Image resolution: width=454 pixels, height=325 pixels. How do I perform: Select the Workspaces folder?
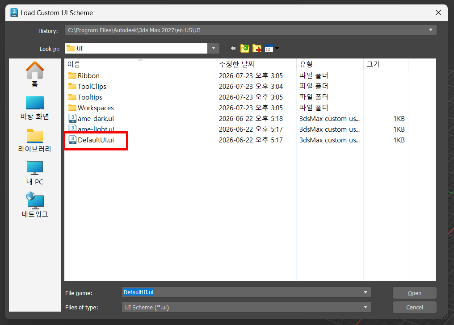pos(91,108)
